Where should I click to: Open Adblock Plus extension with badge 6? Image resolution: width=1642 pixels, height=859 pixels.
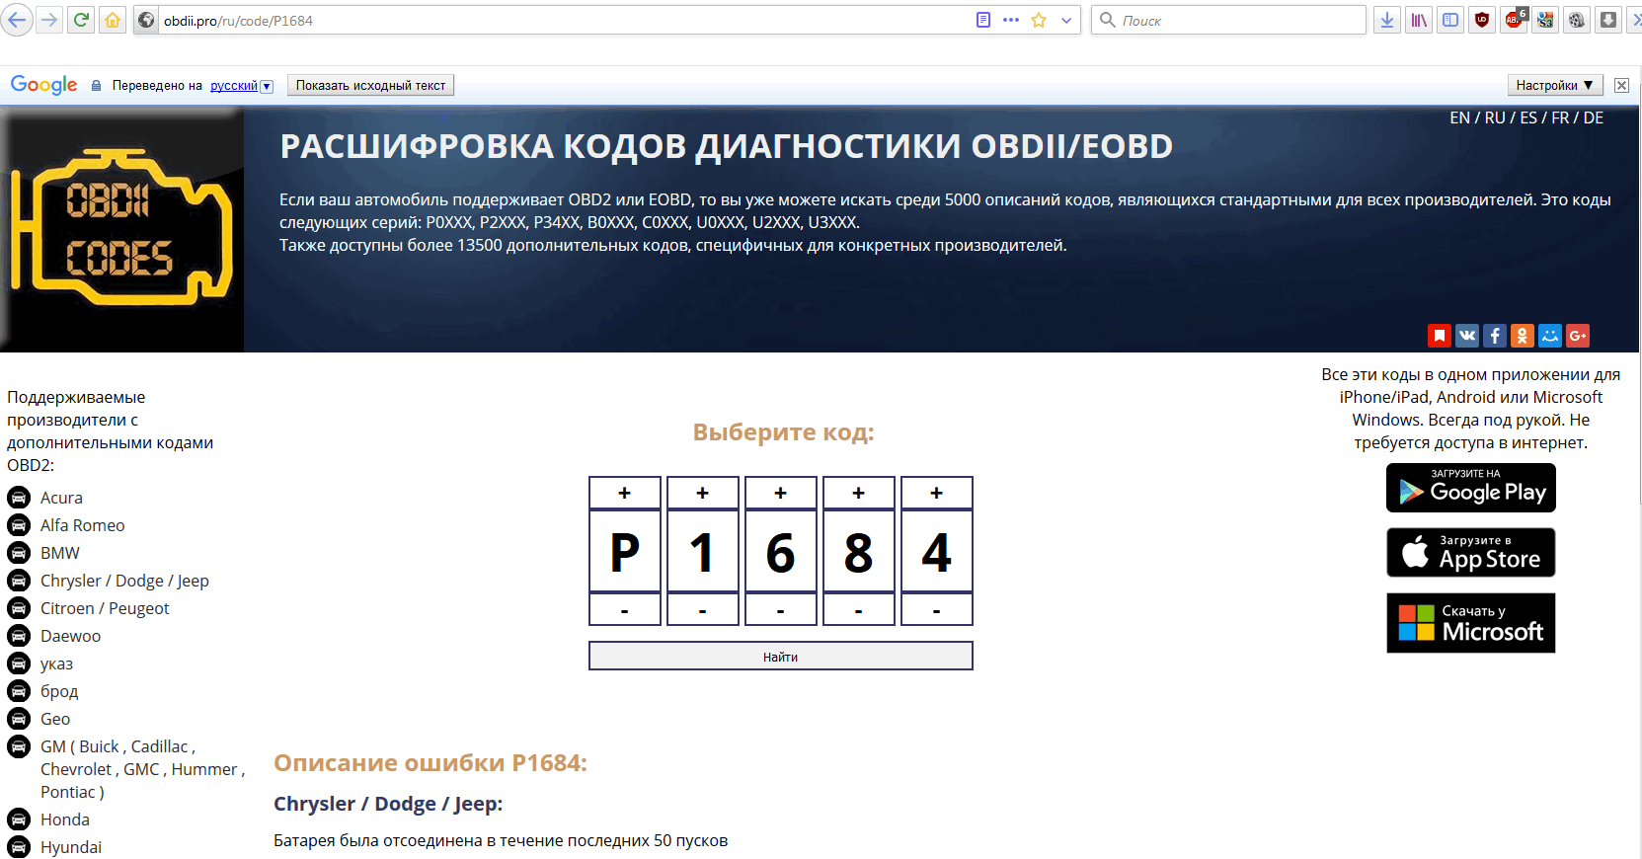pos(1515,20)
